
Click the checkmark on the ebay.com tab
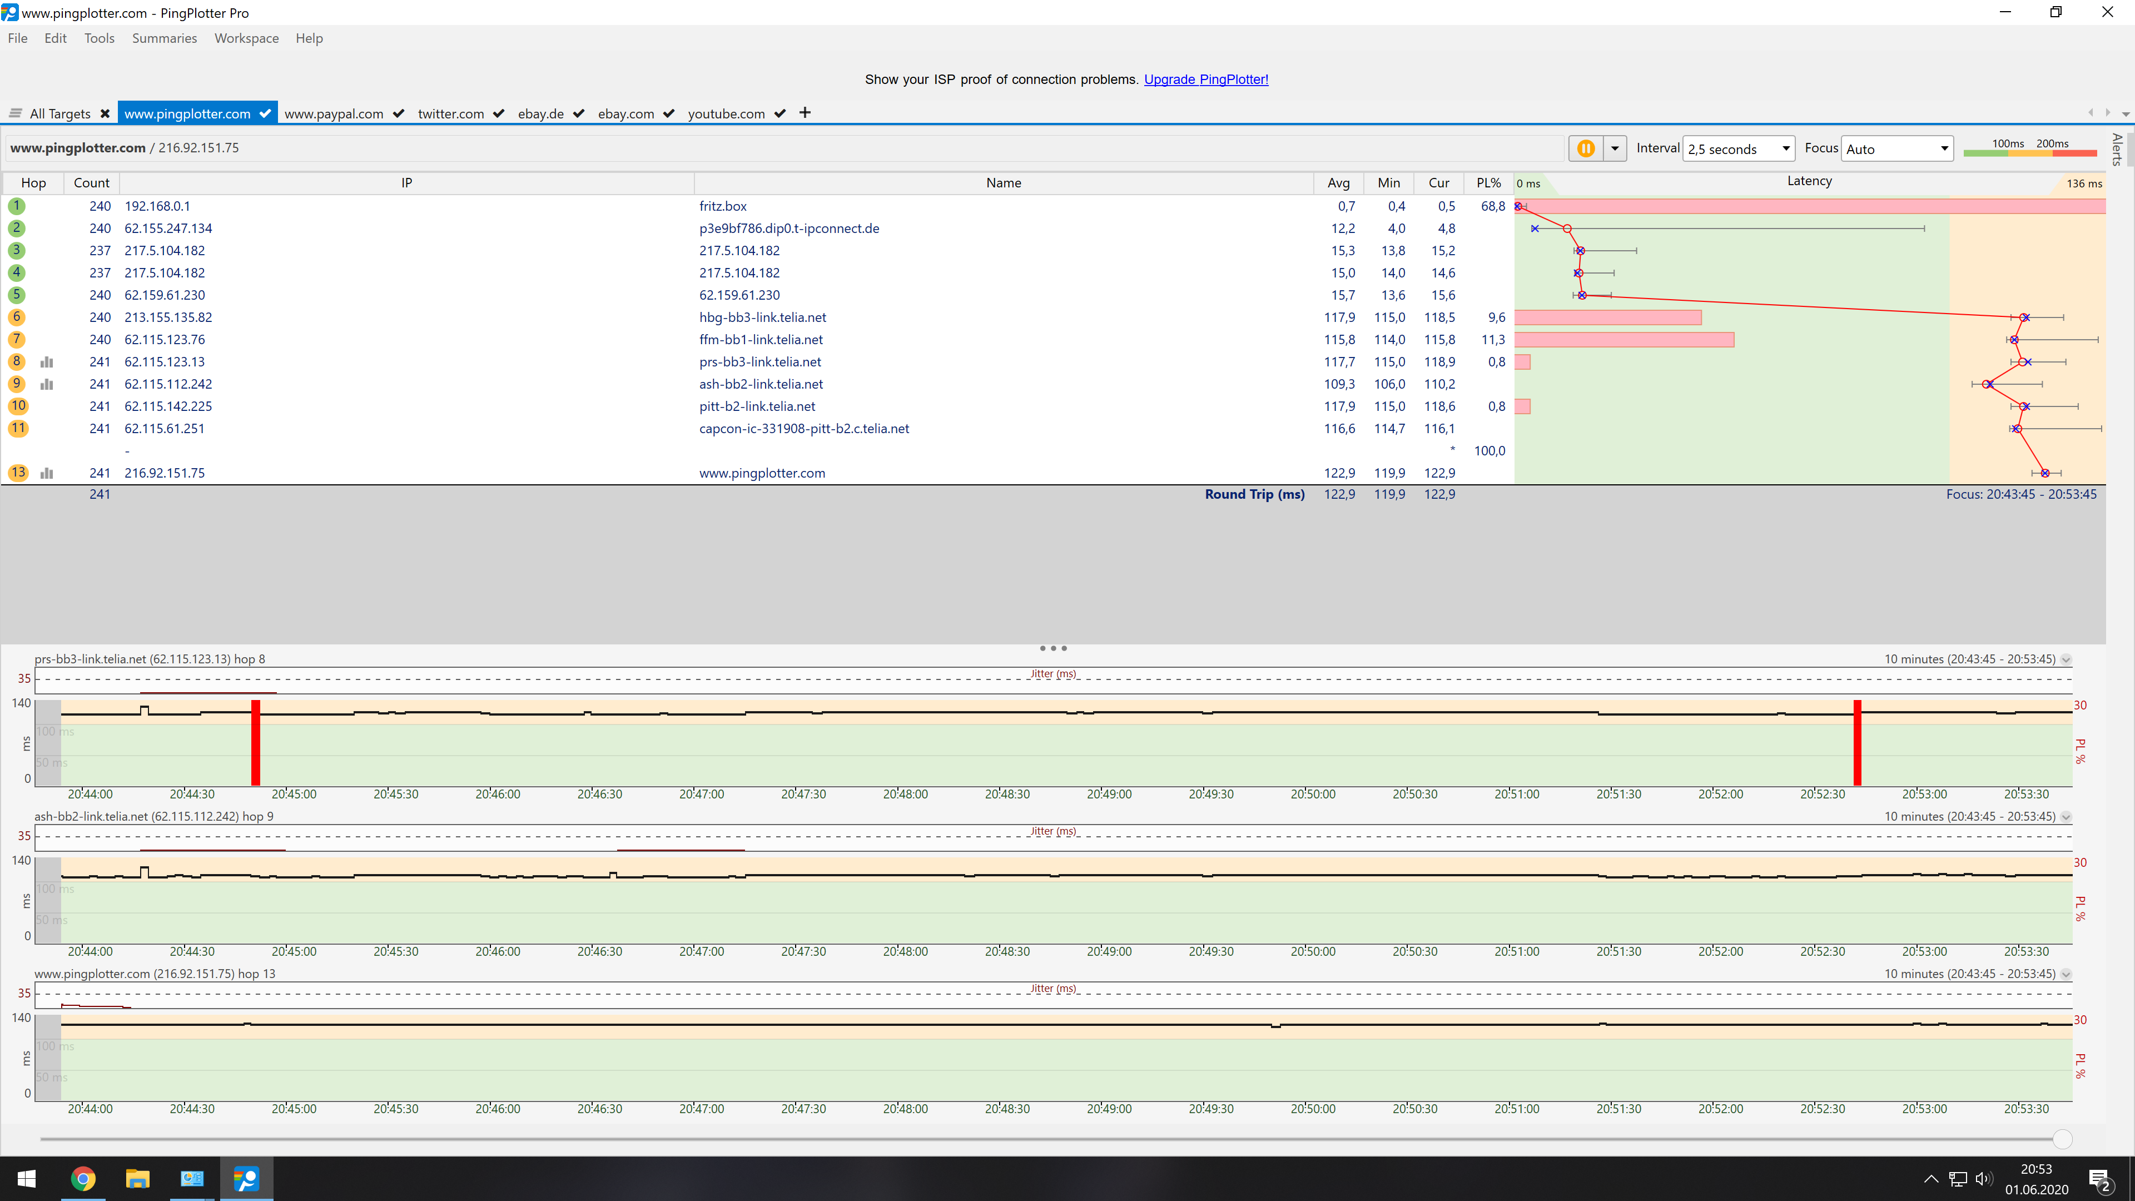click(669, 113)
